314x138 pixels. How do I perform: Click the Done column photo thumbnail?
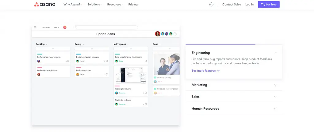coord(167,64)
